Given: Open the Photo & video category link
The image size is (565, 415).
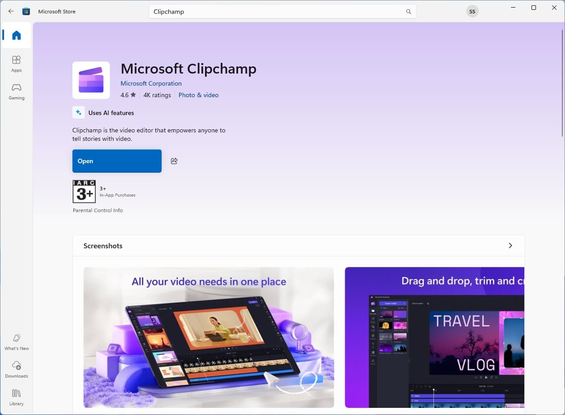Looking at the screenshot, I should tap(198, 95).
